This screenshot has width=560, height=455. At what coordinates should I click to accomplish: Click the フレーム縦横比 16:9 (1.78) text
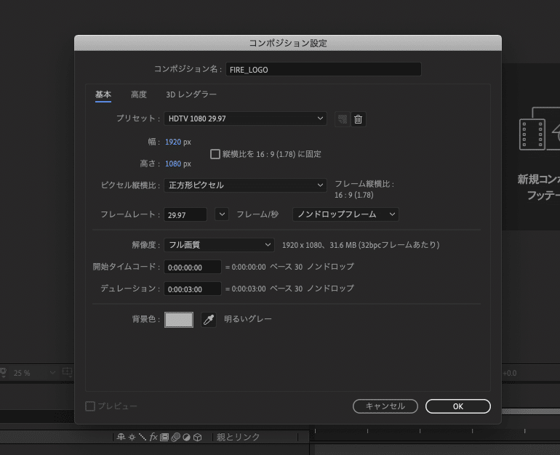click(364, 189)
